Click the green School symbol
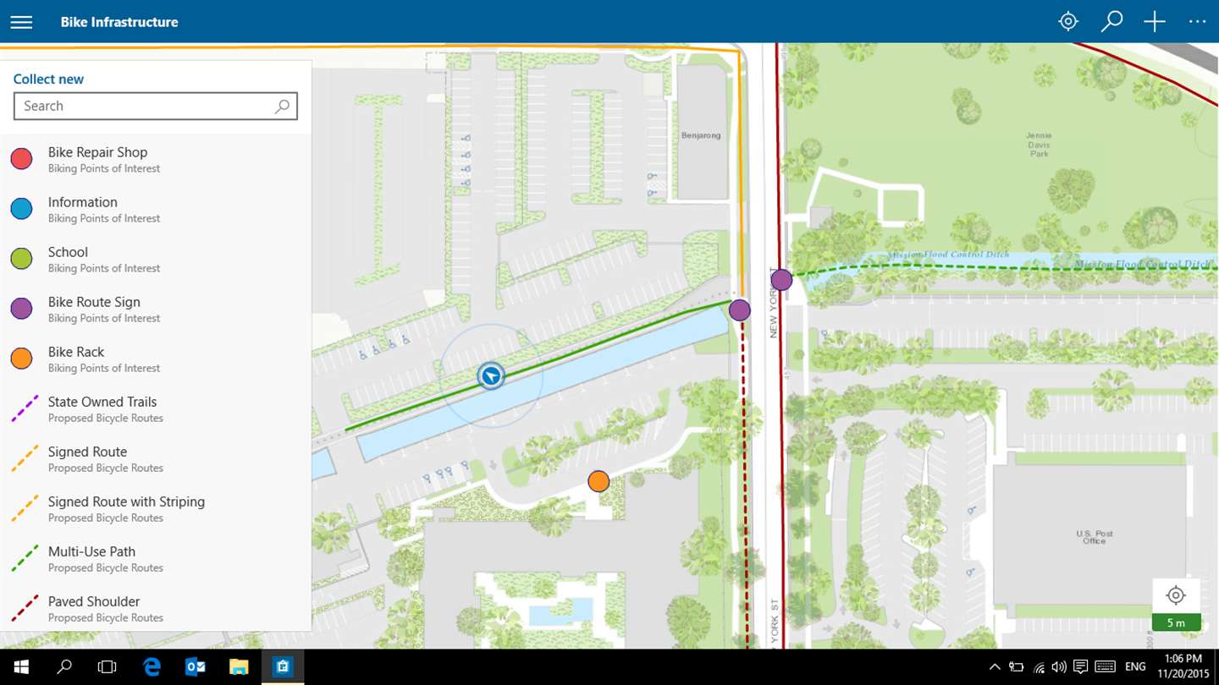 [21, 259]
